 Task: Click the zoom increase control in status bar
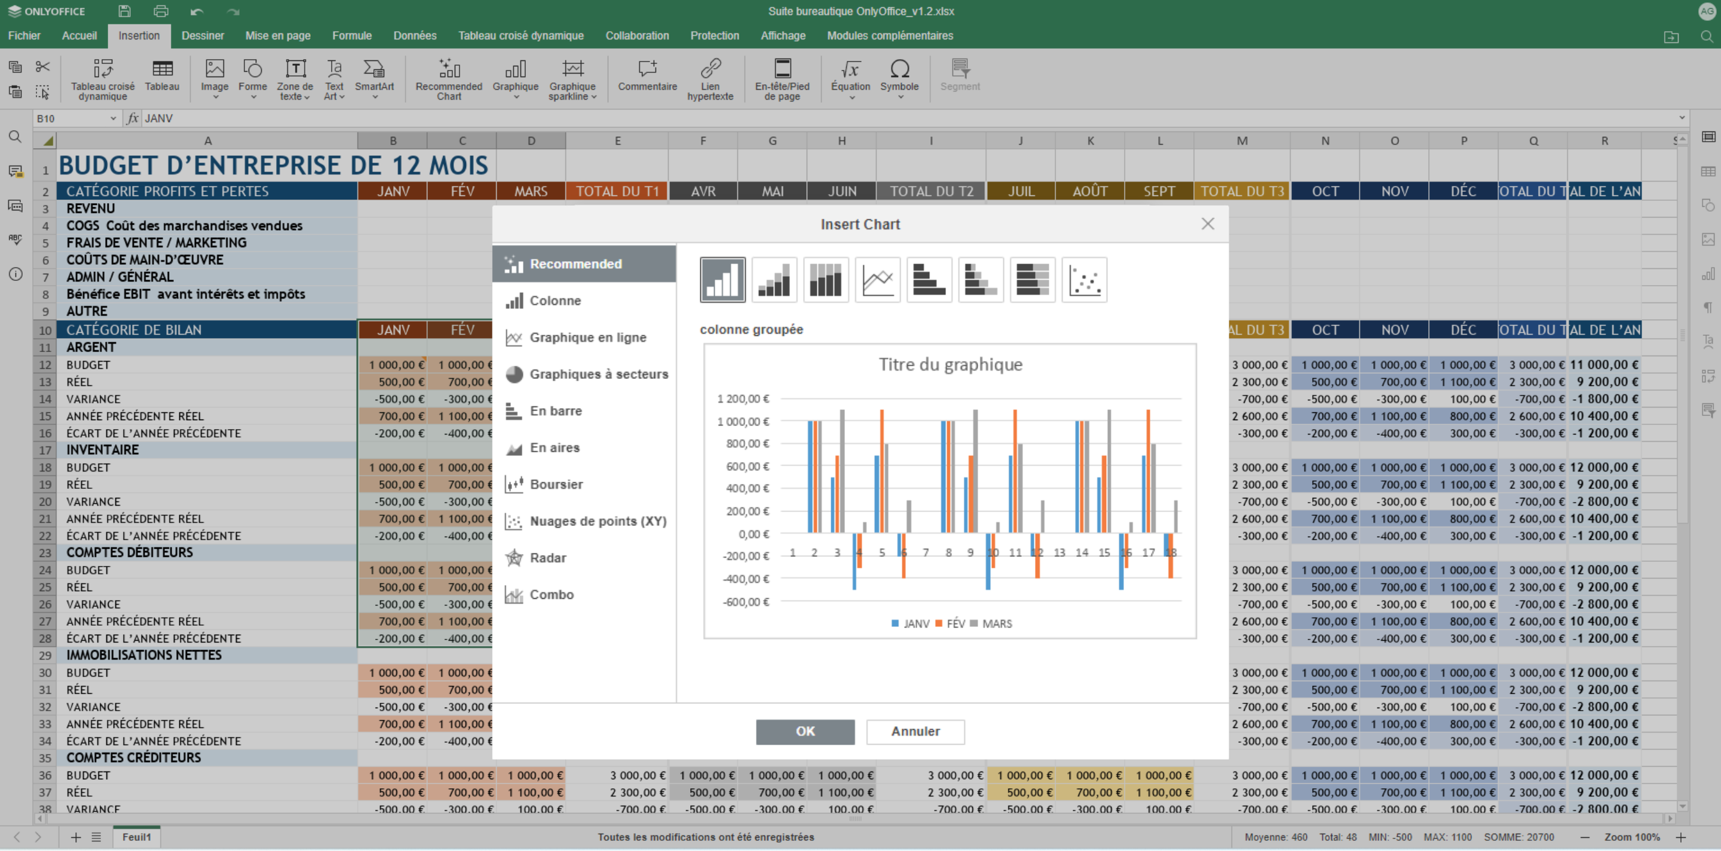point(1683,836)
